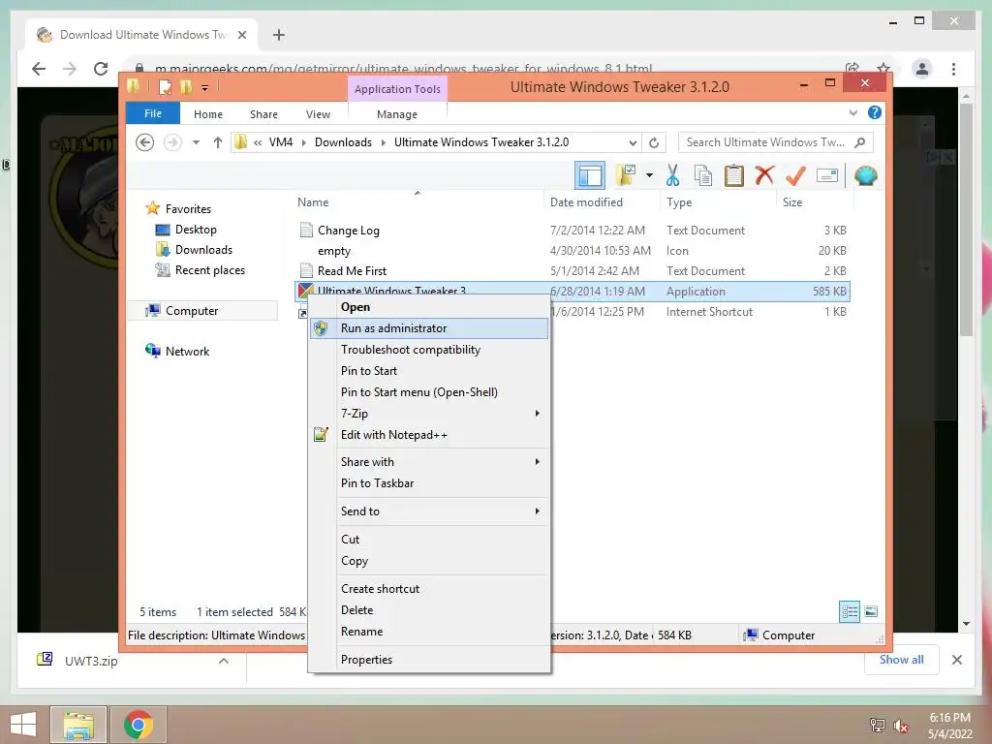Open the Manage ribbon tab
992x744 pixels.
coord(397,114)
